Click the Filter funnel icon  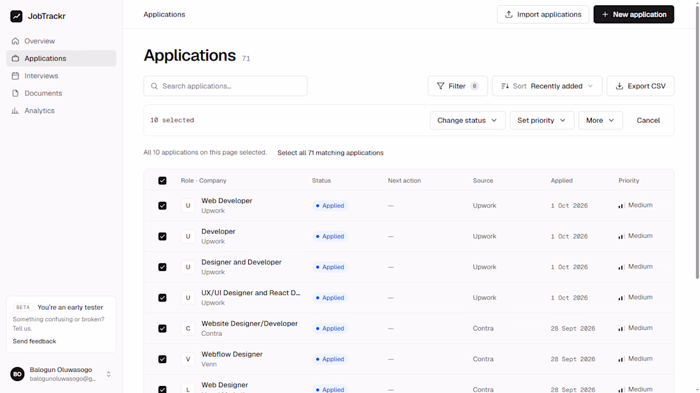pos(440,86)
